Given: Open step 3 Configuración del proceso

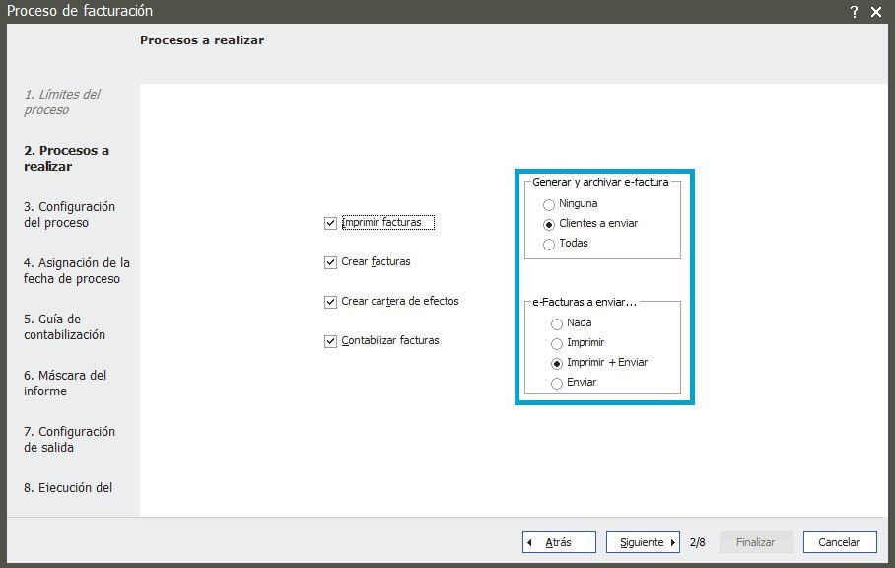Looking at the screenshot, I should (x=69, y=214).
